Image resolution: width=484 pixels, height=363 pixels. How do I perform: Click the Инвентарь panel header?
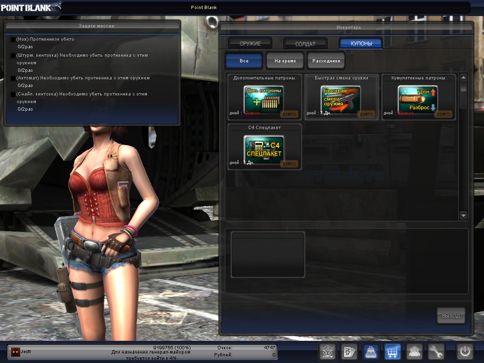coord(346,27)
